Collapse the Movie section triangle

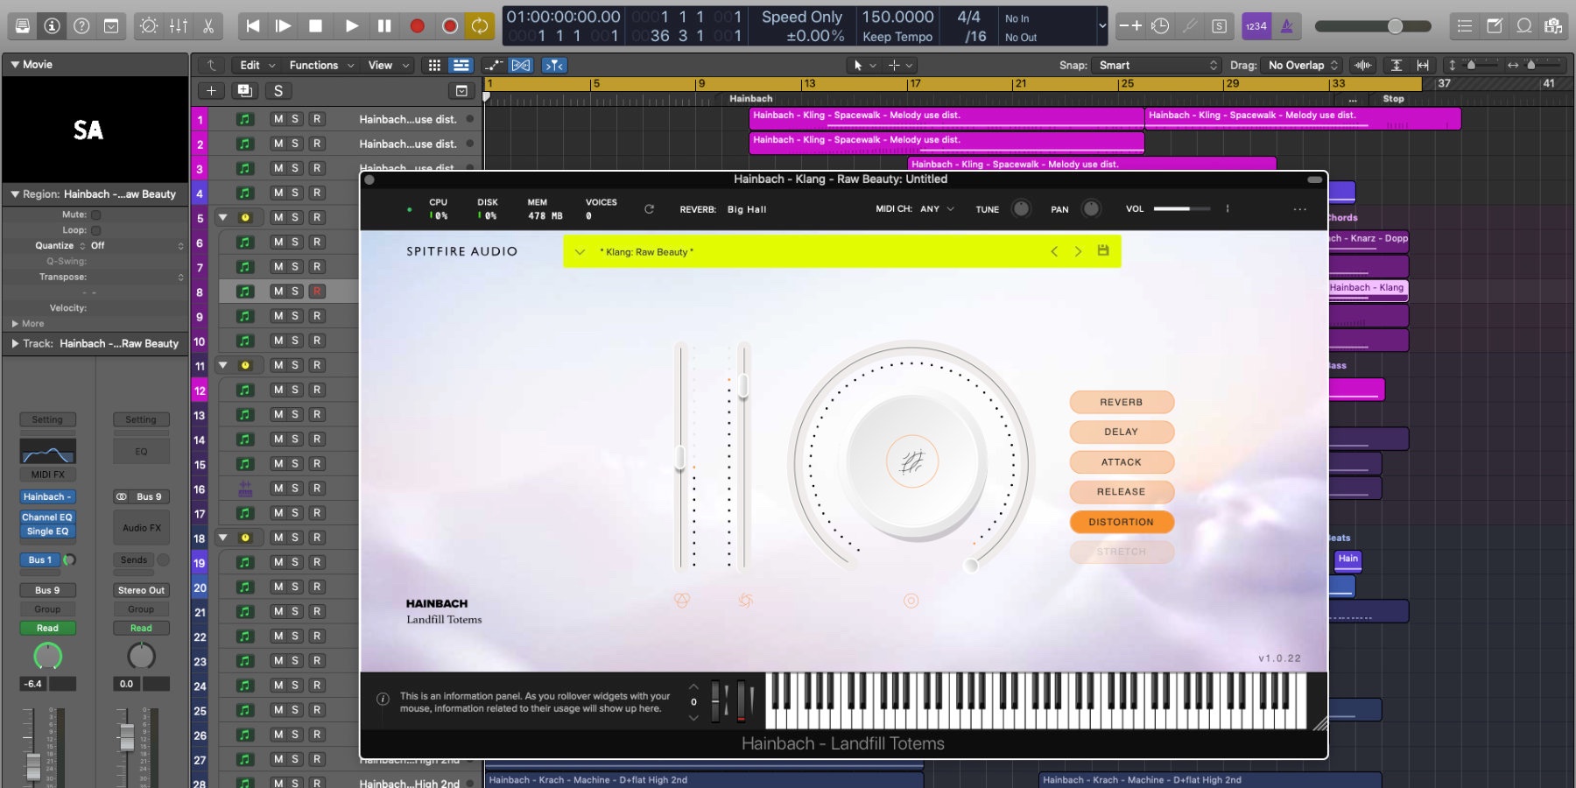click(x=15, y=65)
